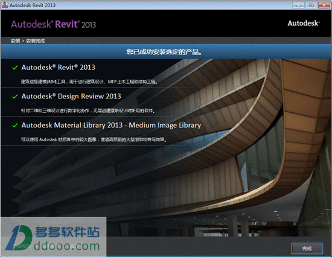The height and width of the screenshot is (257, 332).
Task: Select the 'Autodesk® Design Review 2013' product title
Action: point(71,97)
